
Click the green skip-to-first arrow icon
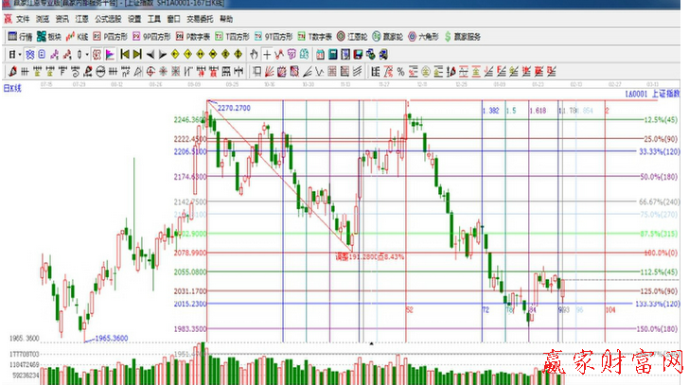point(123,54)
